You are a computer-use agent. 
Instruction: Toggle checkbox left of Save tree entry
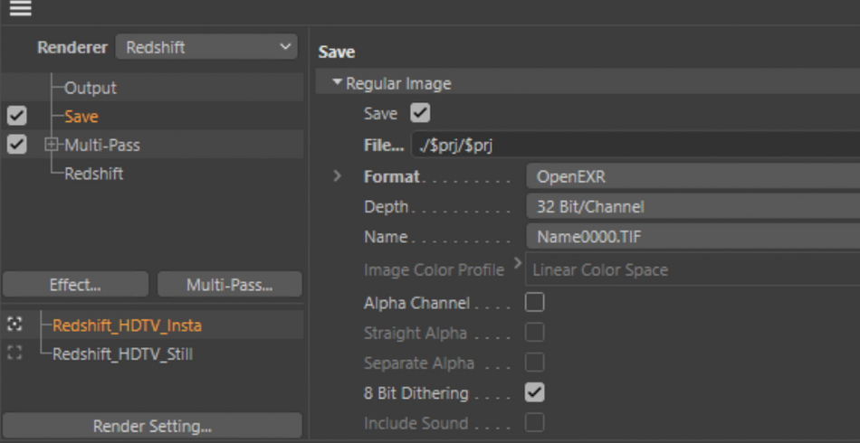click(17, 116)
